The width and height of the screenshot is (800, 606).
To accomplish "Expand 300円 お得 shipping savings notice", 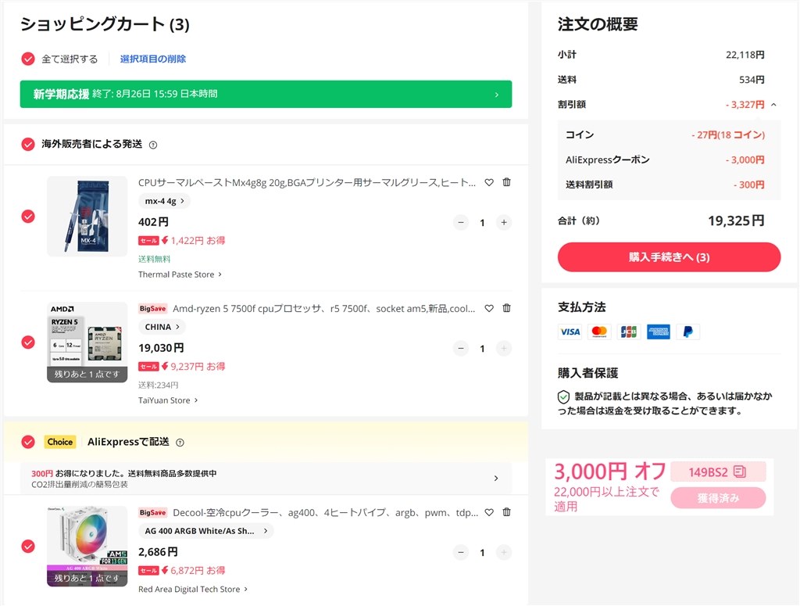I will (266, 479).
